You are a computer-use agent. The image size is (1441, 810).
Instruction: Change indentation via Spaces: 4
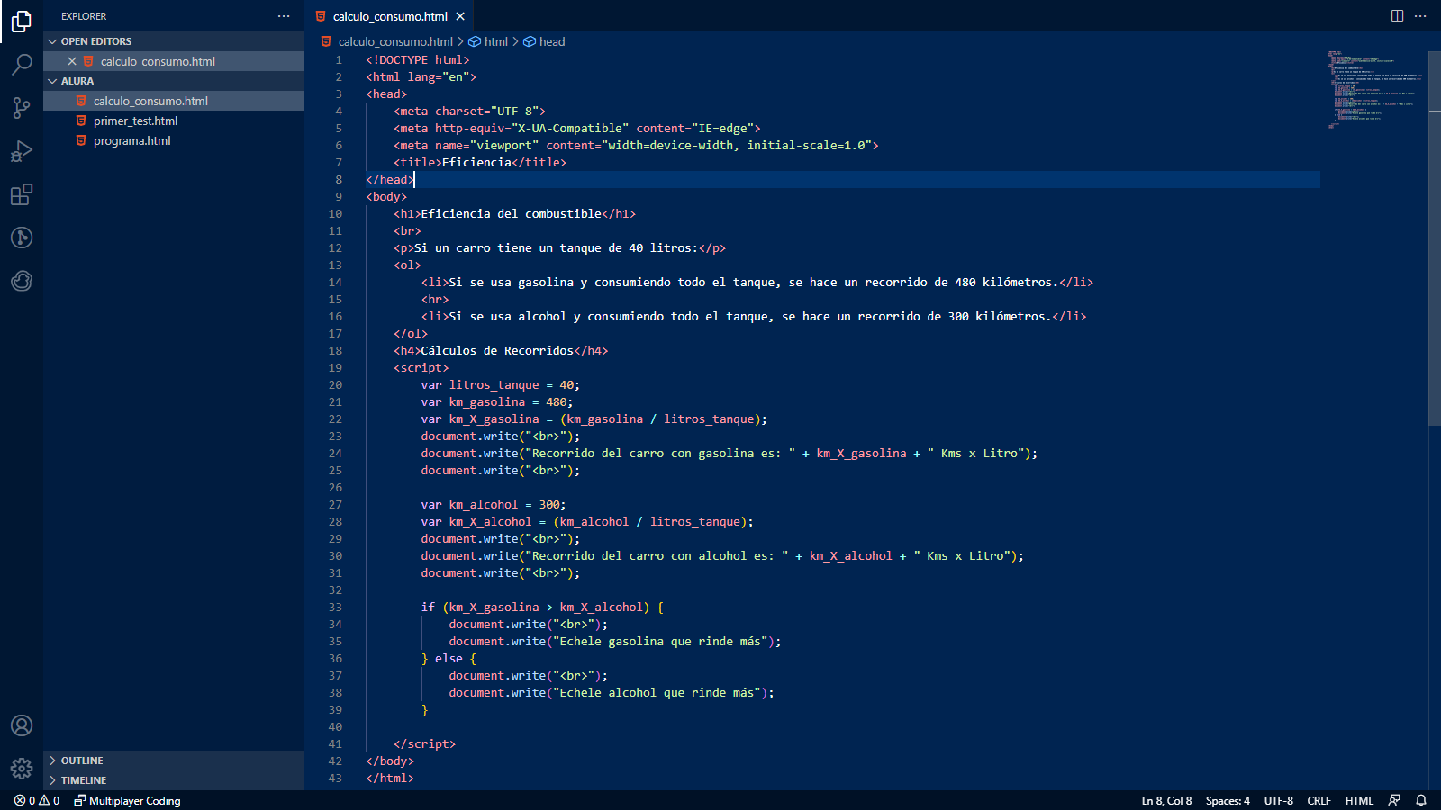[1228, 800]
